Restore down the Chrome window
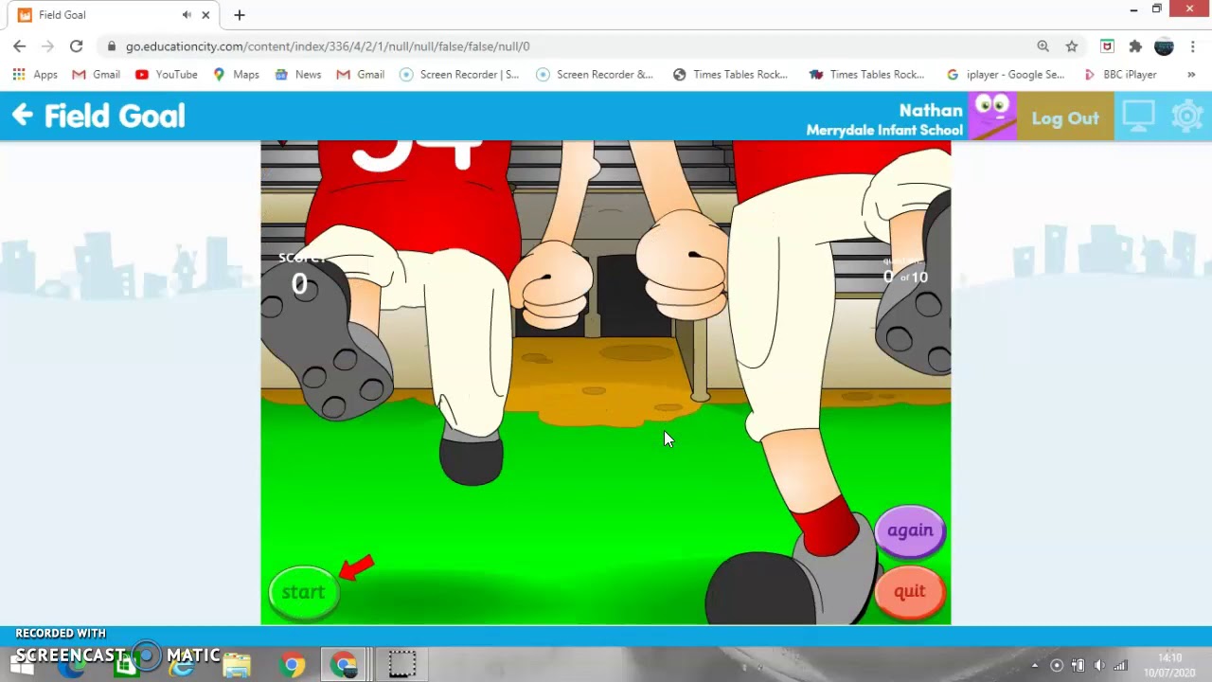Image resolution: width=1212 pixels, height=682 pixels. click(1156, 9)
